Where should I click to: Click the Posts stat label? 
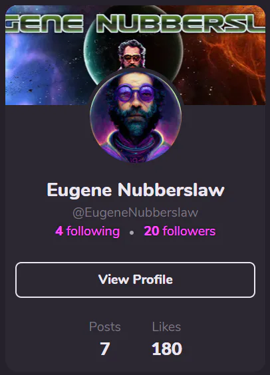tap(105, 326)
